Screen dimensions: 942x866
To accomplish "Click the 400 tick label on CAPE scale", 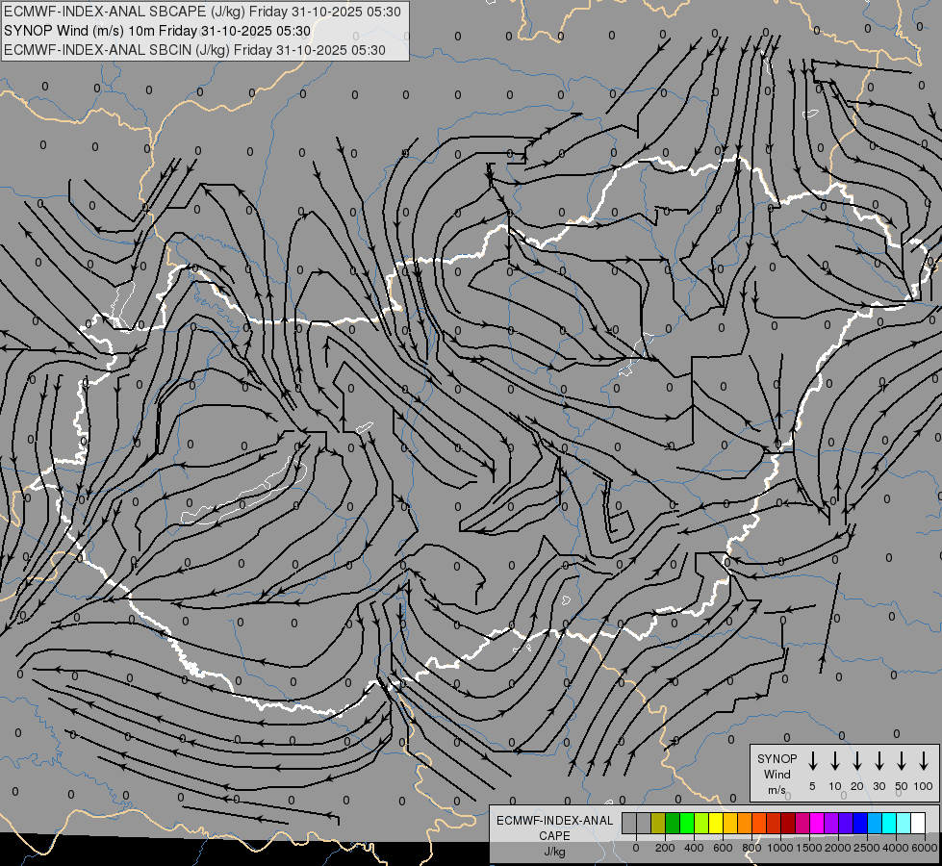I will (694, 848).
